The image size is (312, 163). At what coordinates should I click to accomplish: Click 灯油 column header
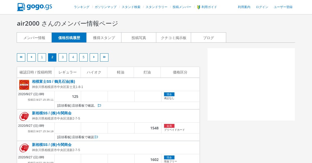click(x=147, y=72)
